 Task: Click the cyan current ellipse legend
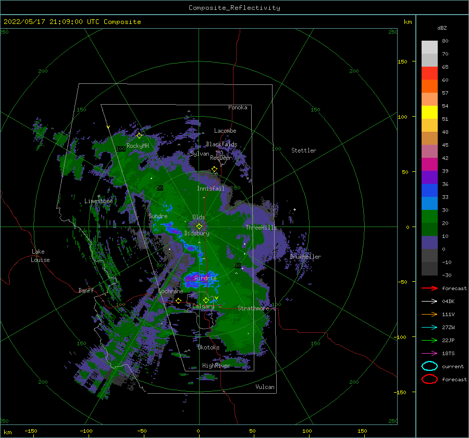[x=429, y=366]
